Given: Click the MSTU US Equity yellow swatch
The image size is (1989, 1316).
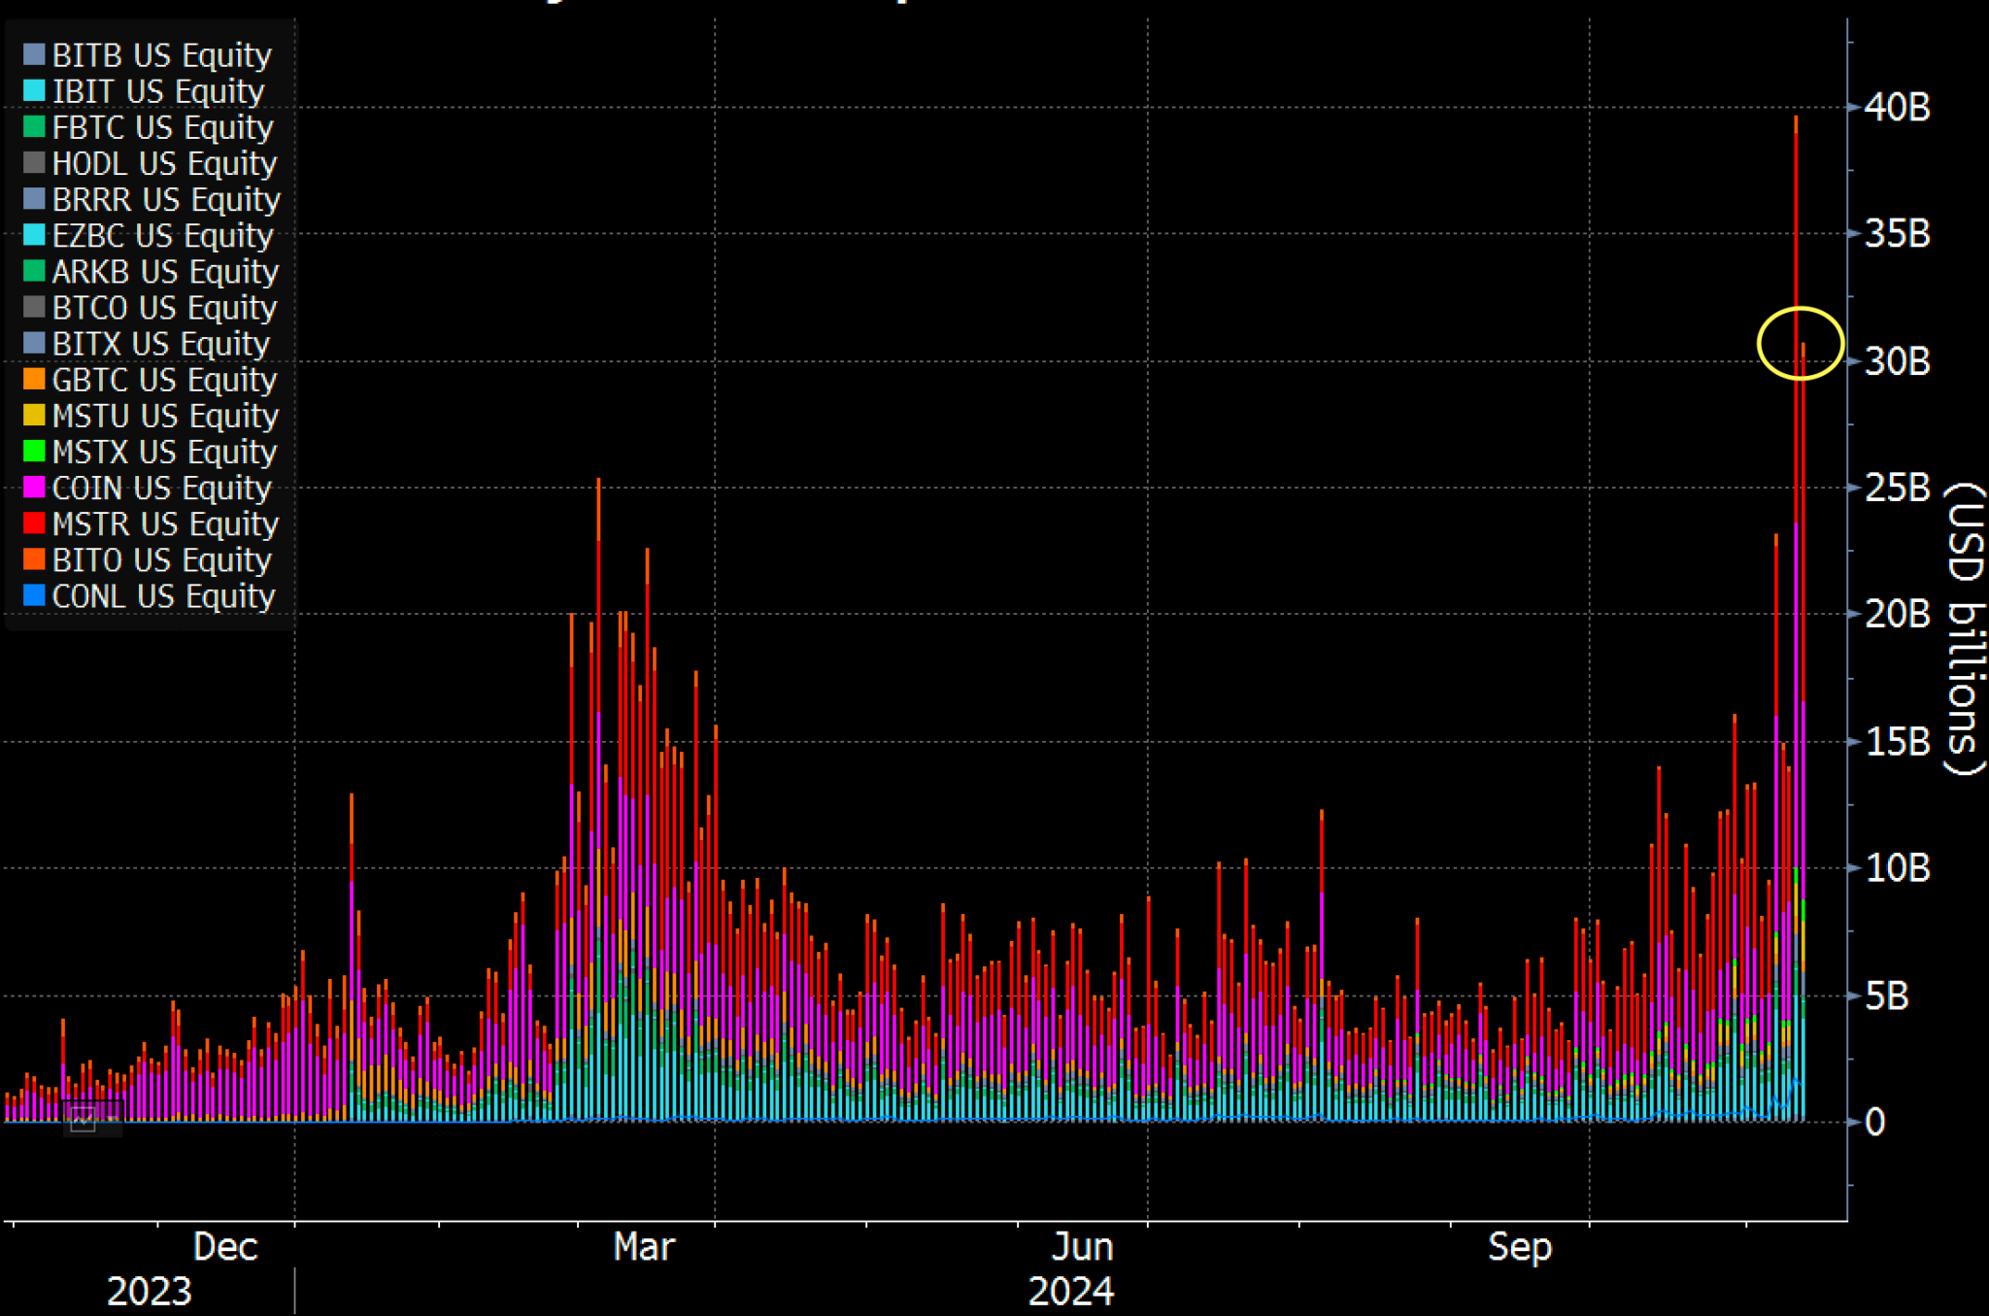Looking at the screenshot, I should coord(34,415).
